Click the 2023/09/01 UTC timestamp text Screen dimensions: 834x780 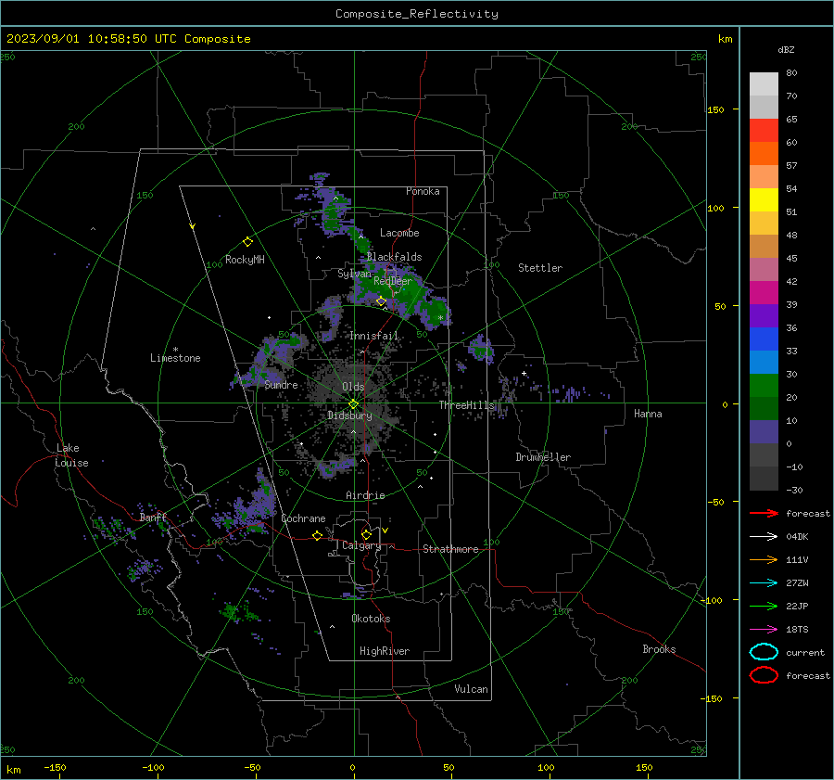coord(128,39)
